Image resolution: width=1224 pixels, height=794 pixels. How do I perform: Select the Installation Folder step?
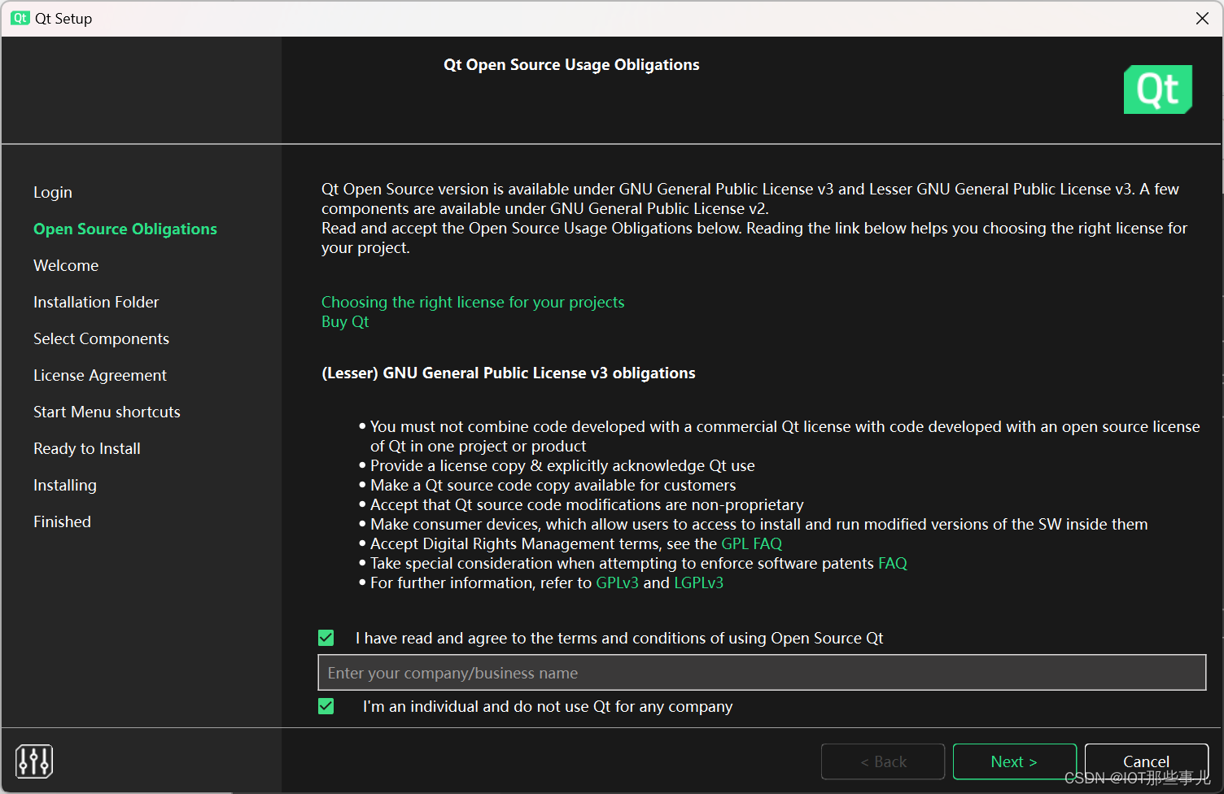[96, 302]
